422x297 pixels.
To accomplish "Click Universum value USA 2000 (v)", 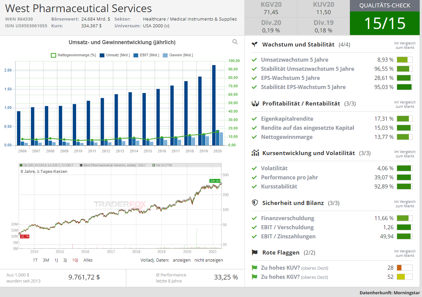I will pos(156,26).
